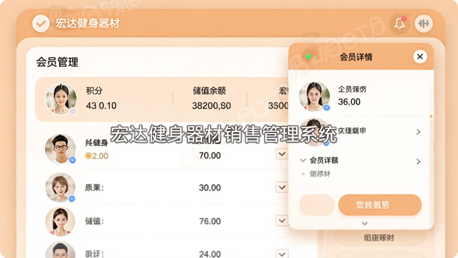Image resolution: width=458 pixels, height=258 pixels.
Task: Click the avatar in the 储值 row
Action: click(60, 221)
